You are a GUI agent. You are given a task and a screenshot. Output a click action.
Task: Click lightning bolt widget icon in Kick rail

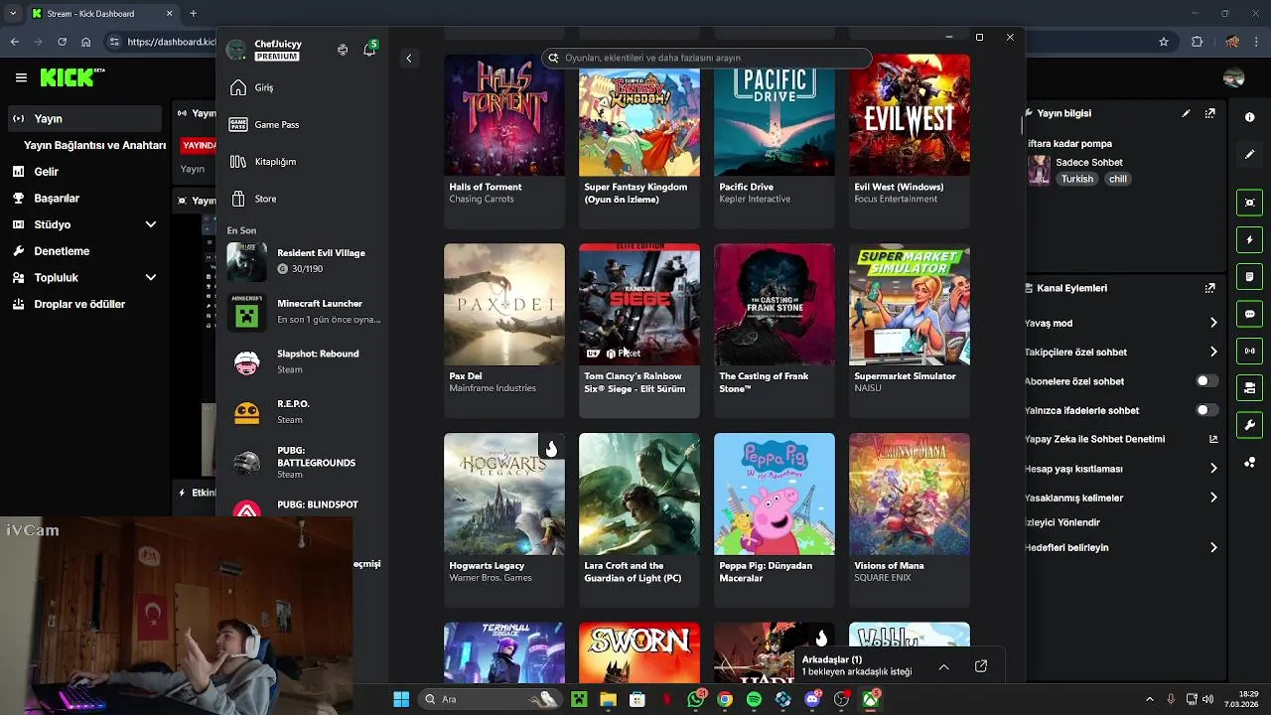pos(1249,240)
